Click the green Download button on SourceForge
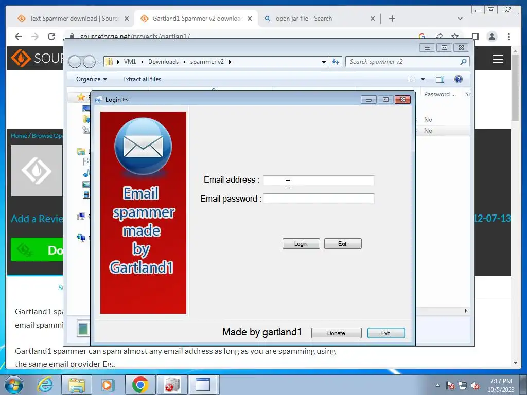This screenshot has height=395, width=527. click(x=37, y=249)
